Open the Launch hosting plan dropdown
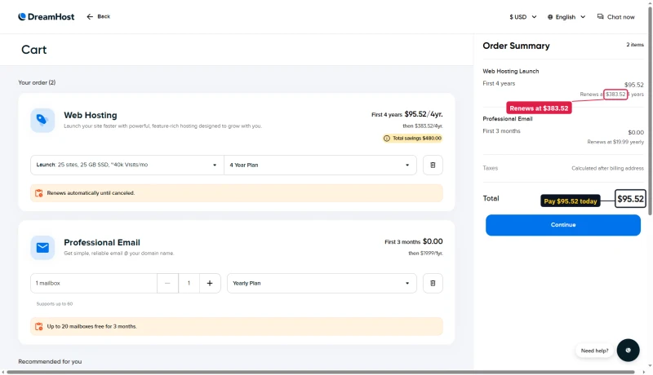 tap(127, 165)
